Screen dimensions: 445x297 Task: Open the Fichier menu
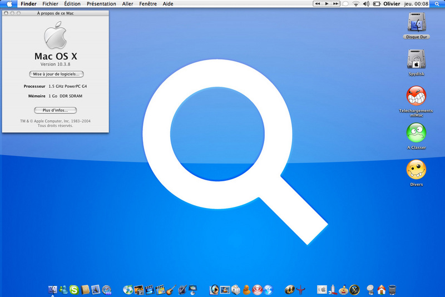50,4
